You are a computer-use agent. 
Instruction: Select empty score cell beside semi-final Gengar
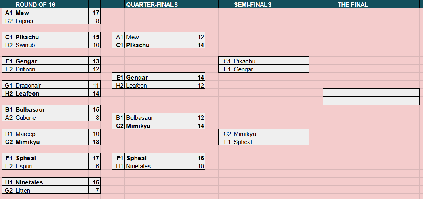point(303,69)
